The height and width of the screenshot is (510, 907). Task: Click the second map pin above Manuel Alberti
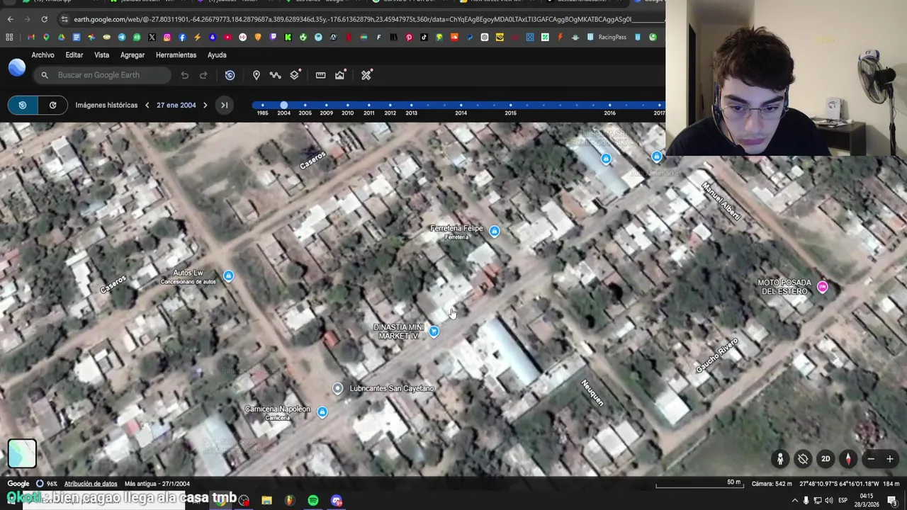(657, 157)
